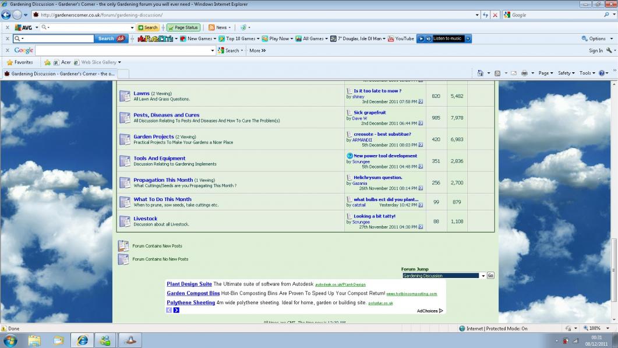This screenshot has width=618, height=348.
Task: Open the Page menu
Action: (x=545, y=73)
